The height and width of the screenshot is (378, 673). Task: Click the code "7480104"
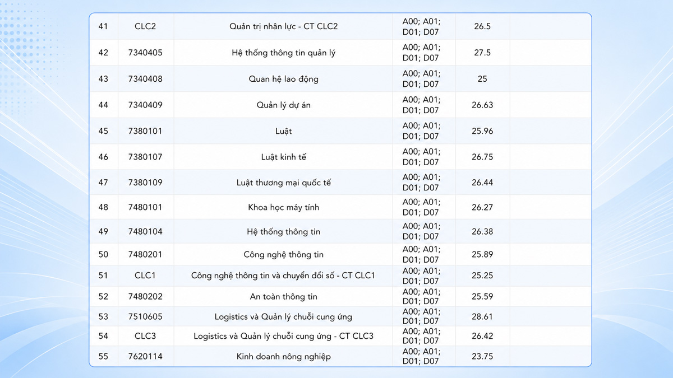click(x=145, y=231)
